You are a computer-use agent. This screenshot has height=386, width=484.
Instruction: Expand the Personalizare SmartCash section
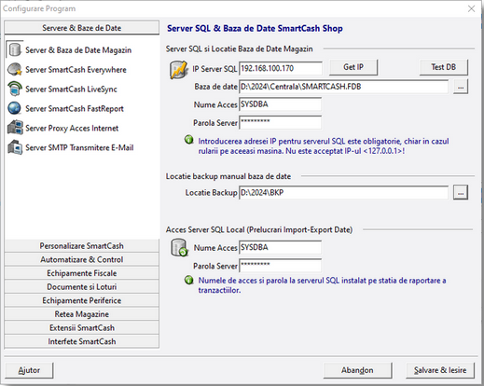(82, 246)
